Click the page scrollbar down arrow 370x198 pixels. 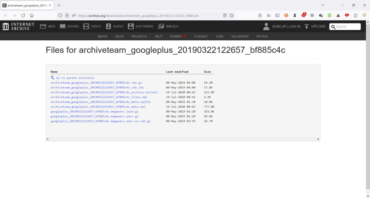[x=368, y=196]
